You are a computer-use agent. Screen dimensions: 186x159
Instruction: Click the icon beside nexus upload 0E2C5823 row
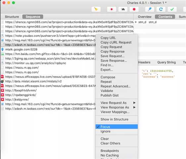click(3, 86)
